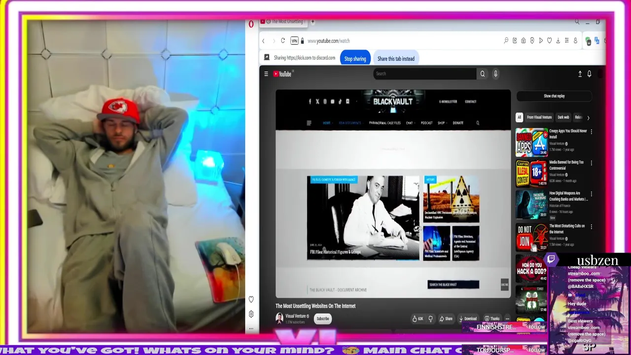Open the Opera menu logo

(251, 24)
